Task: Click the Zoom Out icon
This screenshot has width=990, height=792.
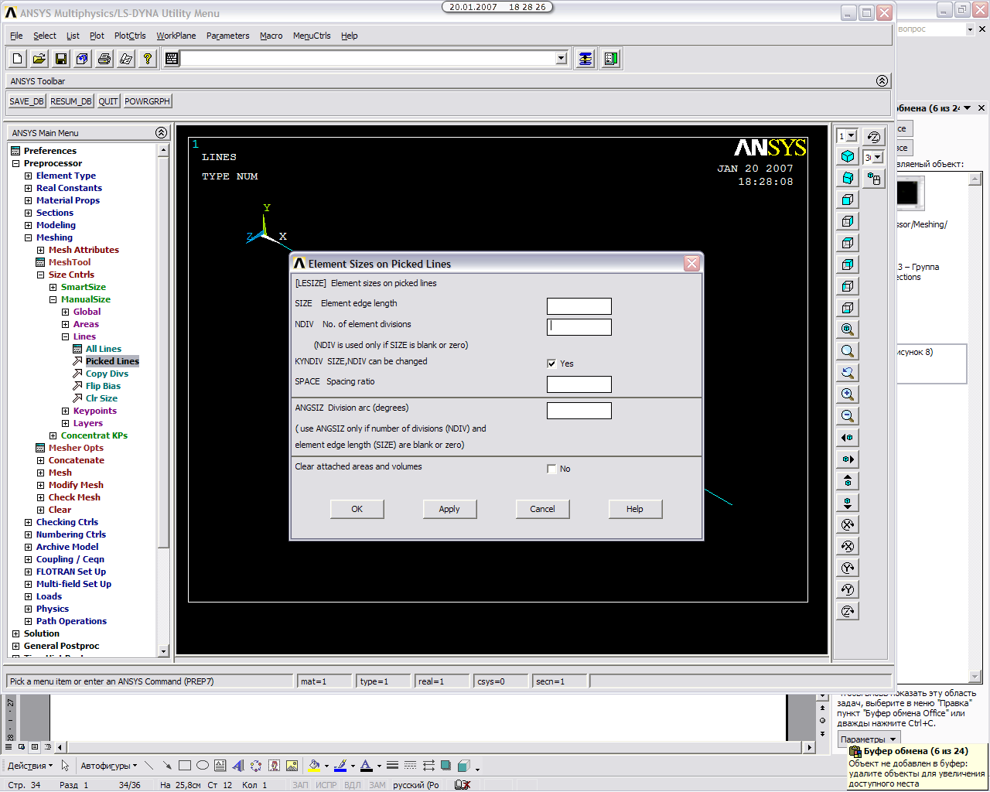Action: (x=848, y=416)
